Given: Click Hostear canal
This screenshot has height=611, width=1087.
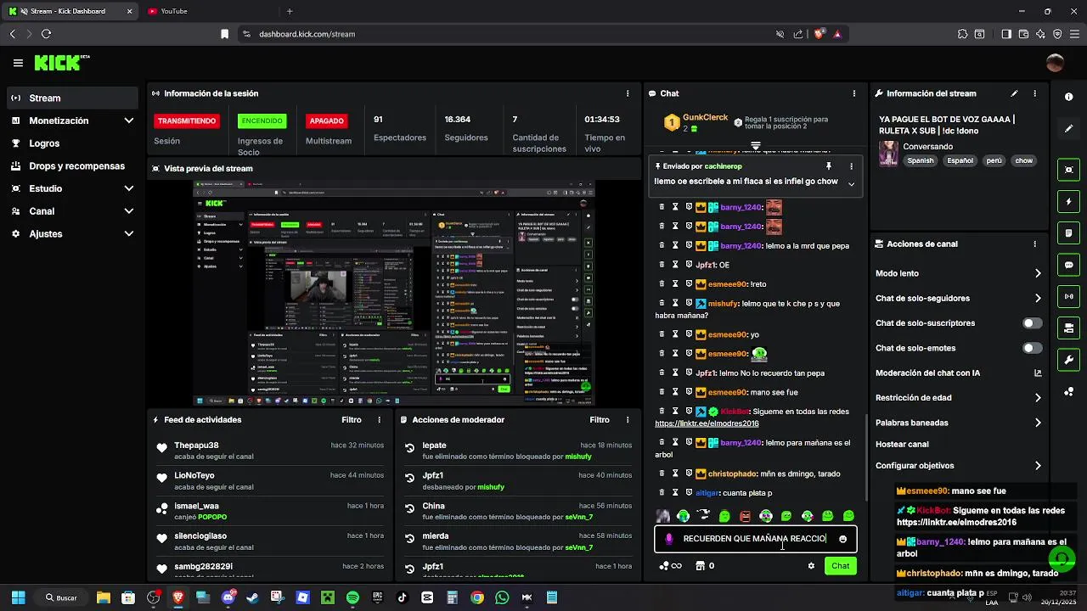Looking at the screenshot, I should pyautogui.click(x=902, y=444).
